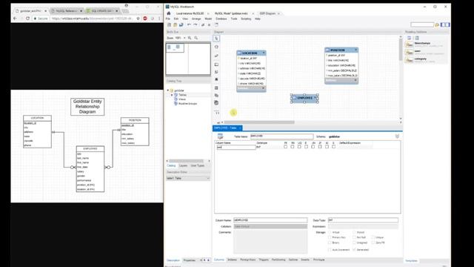
Task: Click the search icon beside the search box
Action: tap(437, 24)
